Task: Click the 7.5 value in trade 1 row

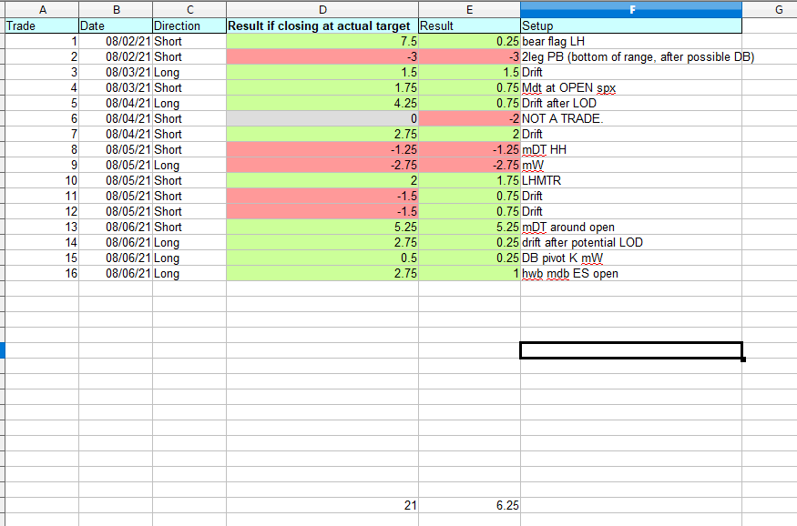Action: pyautogui.click(x=322, y=42)
